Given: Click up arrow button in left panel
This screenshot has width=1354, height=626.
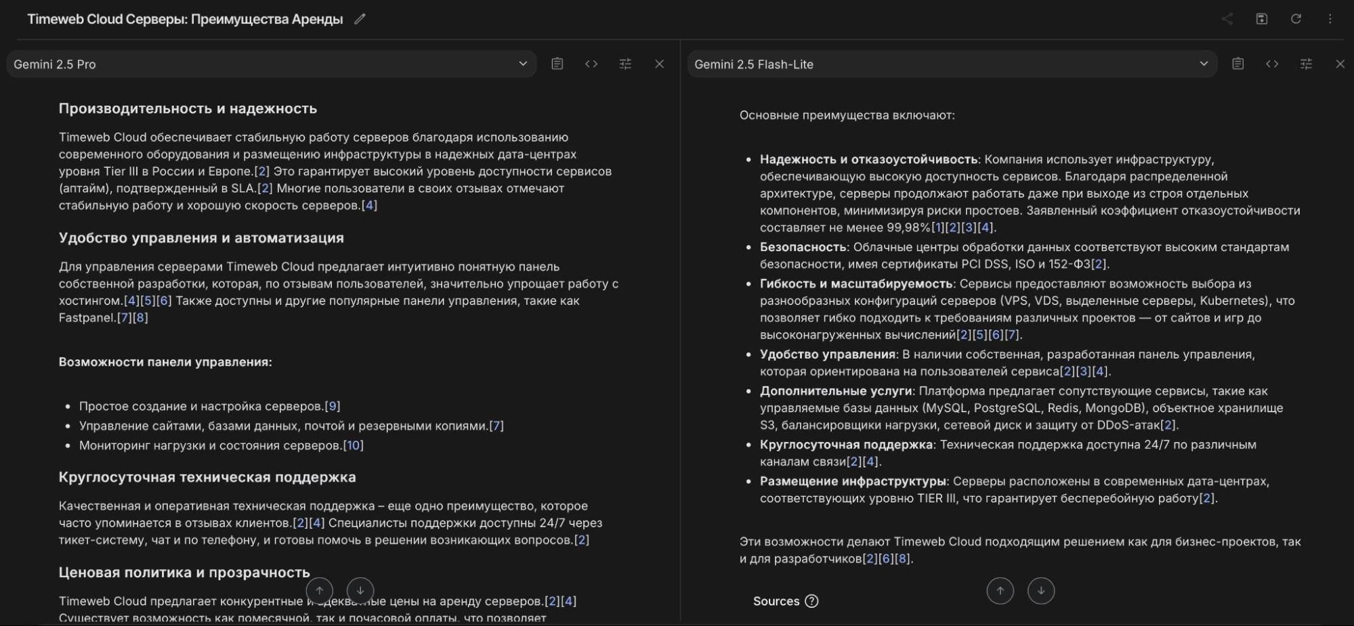Looking at the screenshot, I should click(x=320, y=590).
